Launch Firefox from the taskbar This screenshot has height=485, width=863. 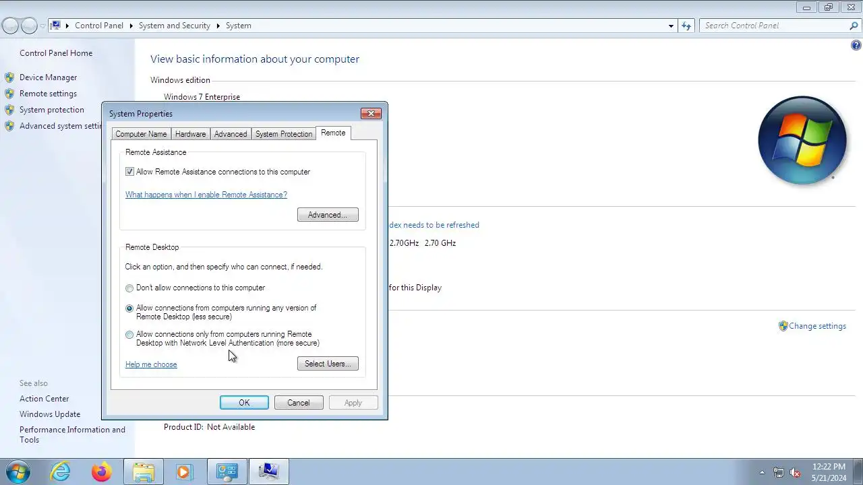click(102, 472)
